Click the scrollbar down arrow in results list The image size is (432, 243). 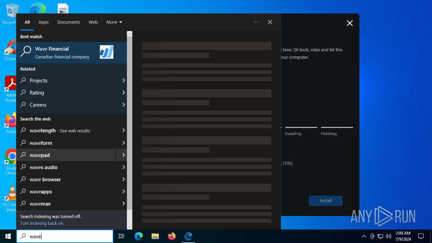pos(130,227)
